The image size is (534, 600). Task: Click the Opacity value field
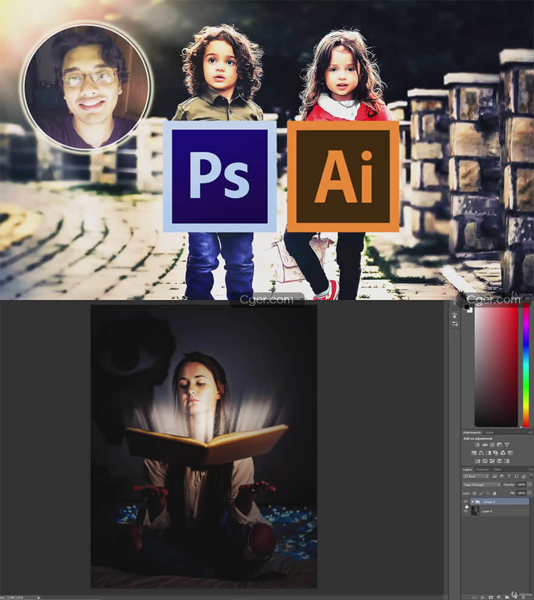point(521,485)
